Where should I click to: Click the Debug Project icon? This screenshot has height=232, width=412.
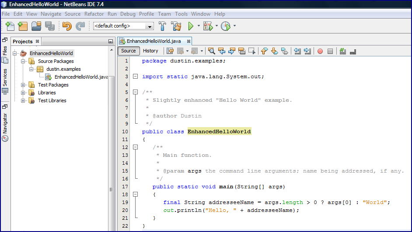[208, 26]
